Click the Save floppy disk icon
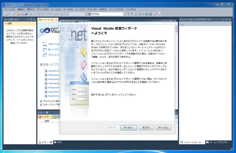The height and width of the screenshot is (153, 236). [22, 14]
